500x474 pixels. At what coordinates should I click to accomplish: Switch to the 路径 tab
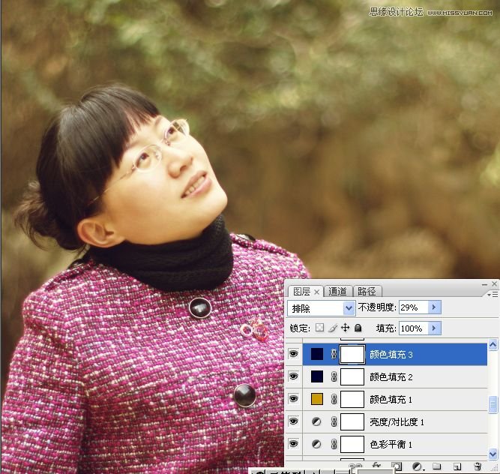click(367, 291)
